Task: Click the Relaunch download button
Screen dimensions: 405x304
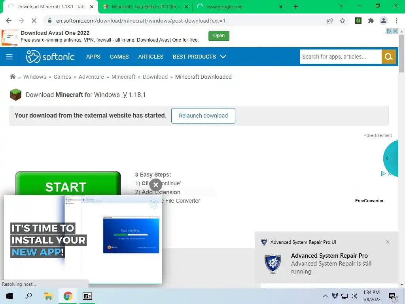Action: 203,116
